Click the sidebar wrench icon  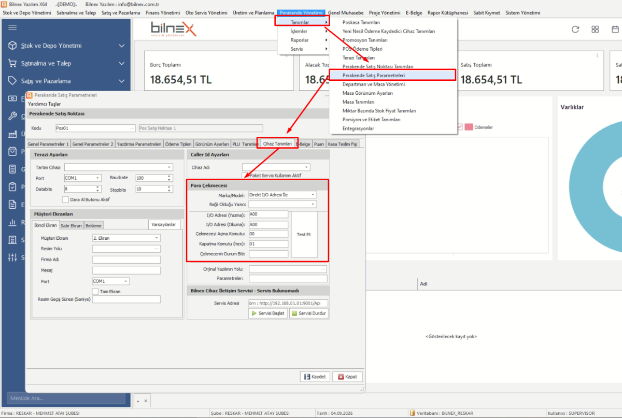12,116
